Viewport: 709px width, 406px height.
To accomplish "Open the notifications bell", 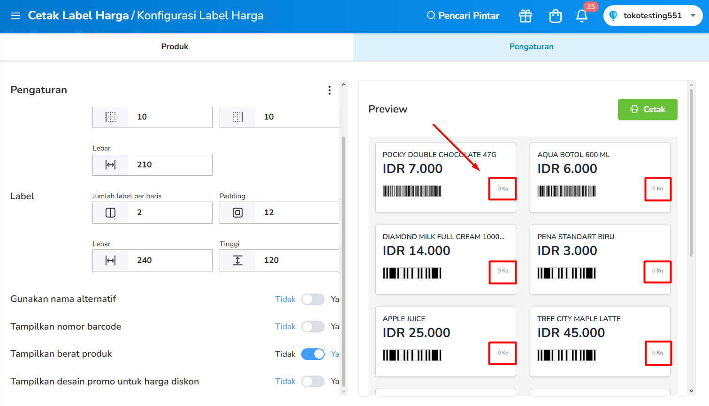I will pyautogui.click(x=582, y=16).
